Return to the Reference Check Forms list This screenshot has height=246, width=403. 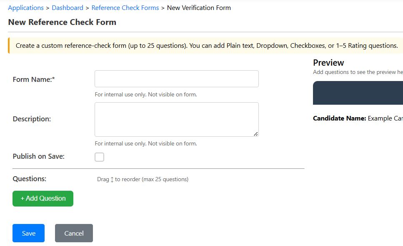point(125,7)
